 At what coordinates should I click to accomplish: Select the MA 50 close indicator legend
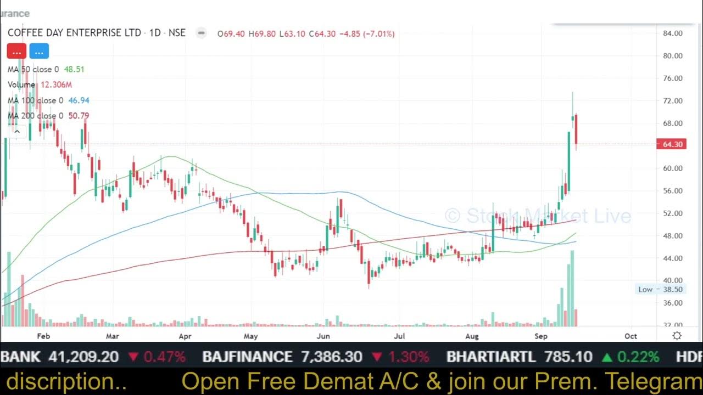click(46, 69)
